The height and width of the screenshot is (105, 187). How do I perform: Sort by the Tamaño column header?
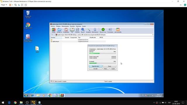pos(66,38)
